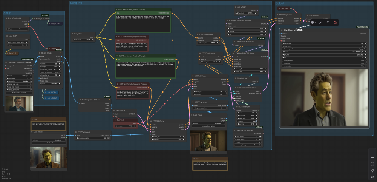
Task: Select the Output group title
Action: [x=281, y=3]
